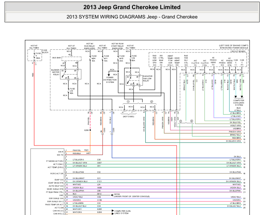
Task: Select the 'C200' connector label
Action: coord(114,130)
